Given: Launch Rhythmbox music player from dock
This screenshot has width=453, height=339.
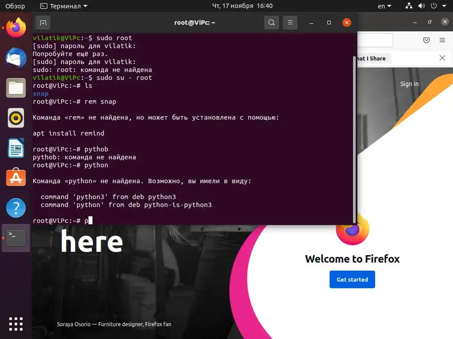Looking at the screenshot, I should tap(16, 118).
